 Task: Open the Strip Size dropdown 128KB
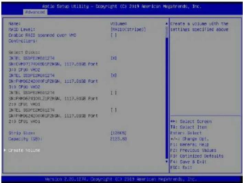click(x=118, y=133)
